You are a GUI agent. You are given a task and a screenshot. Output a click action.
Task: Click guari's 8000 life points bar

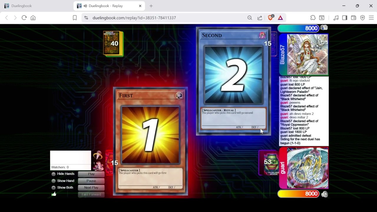coord(299,194)
